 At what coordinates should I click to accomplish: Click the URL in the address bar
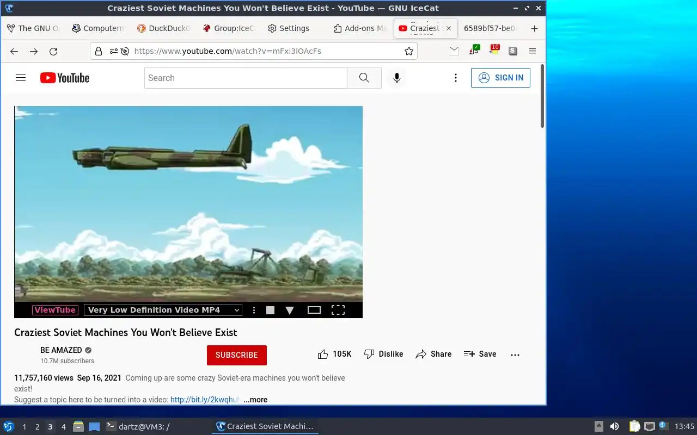228,51
